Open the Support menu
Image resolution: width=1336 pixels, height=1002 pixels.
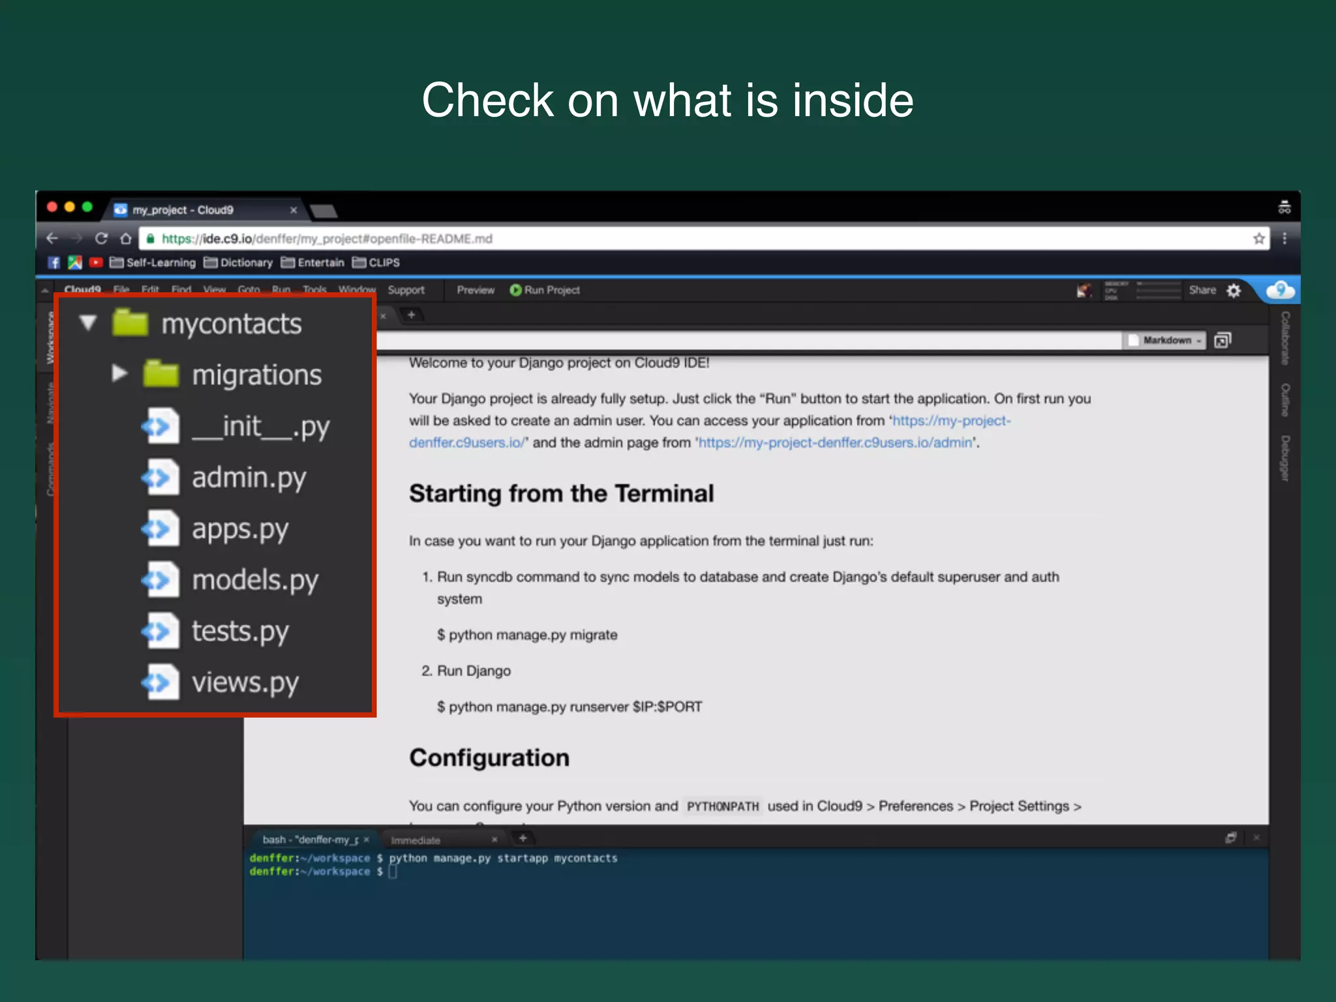pos(406,290)
